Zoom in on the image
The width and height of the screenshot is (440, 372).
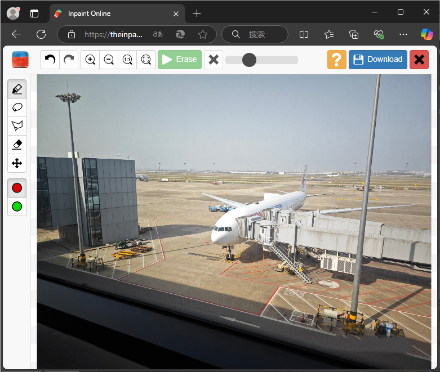[90, 59]
